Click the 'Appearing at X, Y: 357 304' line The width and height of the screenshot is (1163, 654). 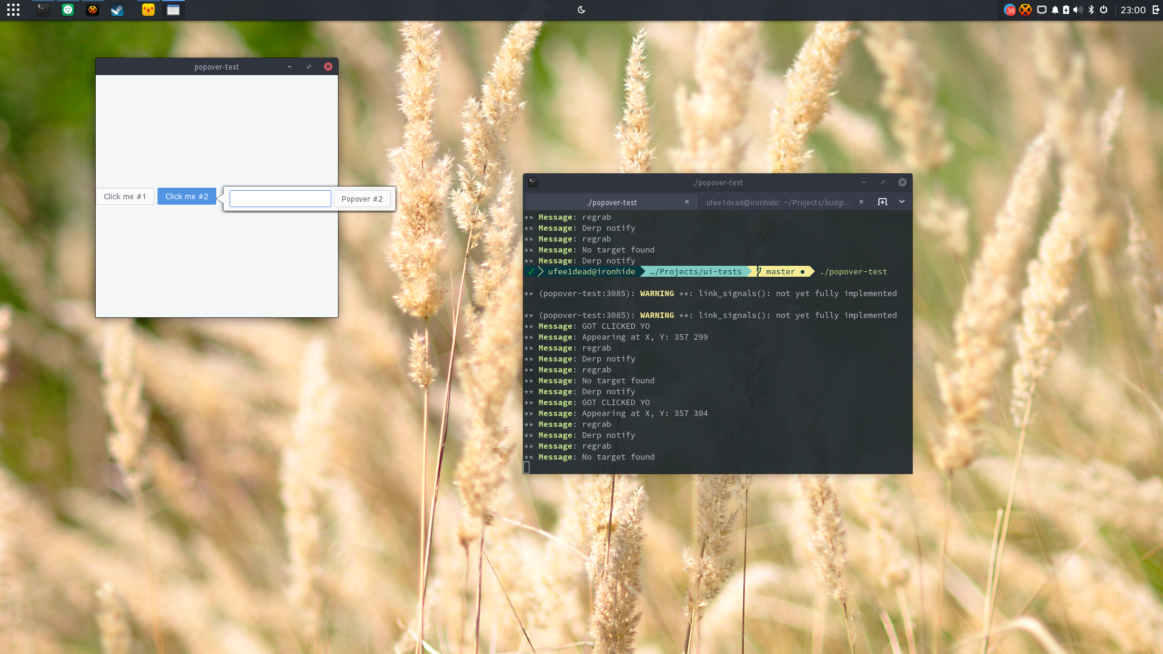645,414
